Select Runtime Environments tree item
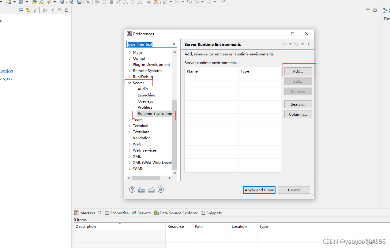 coord(155,114)
